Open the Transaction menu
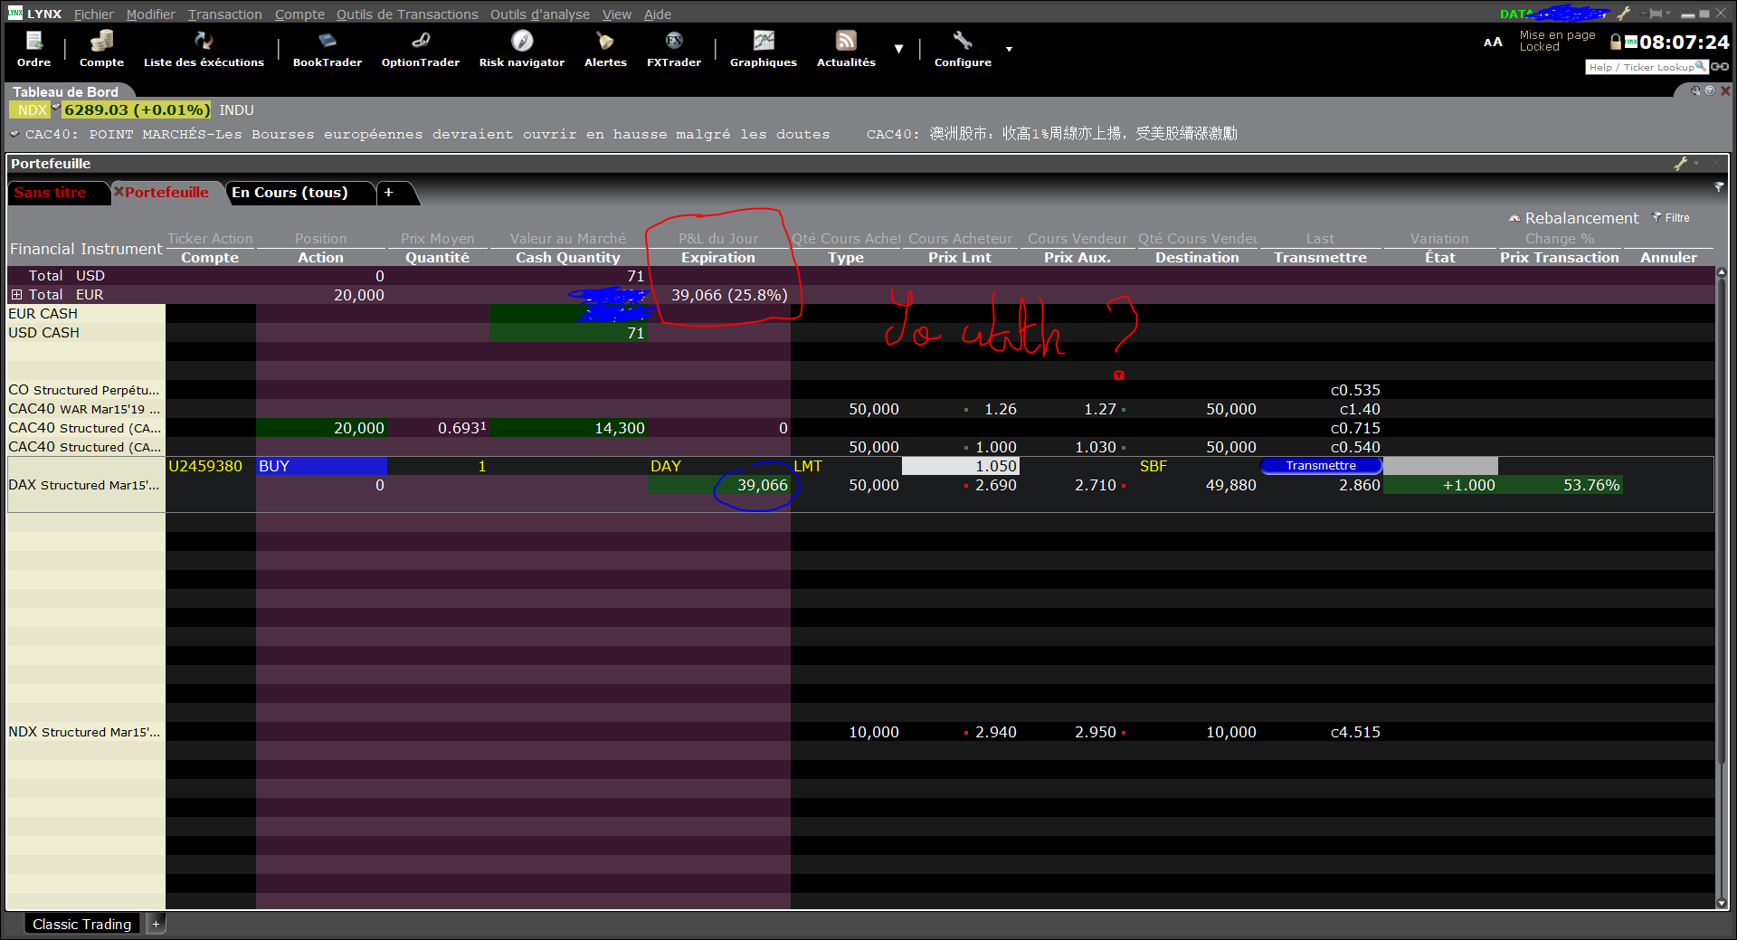 (x=224, y=14)
